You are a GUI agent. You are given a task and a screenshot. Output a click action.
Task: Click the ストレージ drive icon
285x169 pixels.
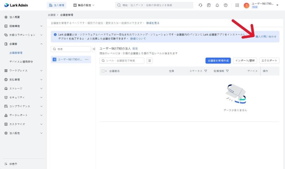6,89
